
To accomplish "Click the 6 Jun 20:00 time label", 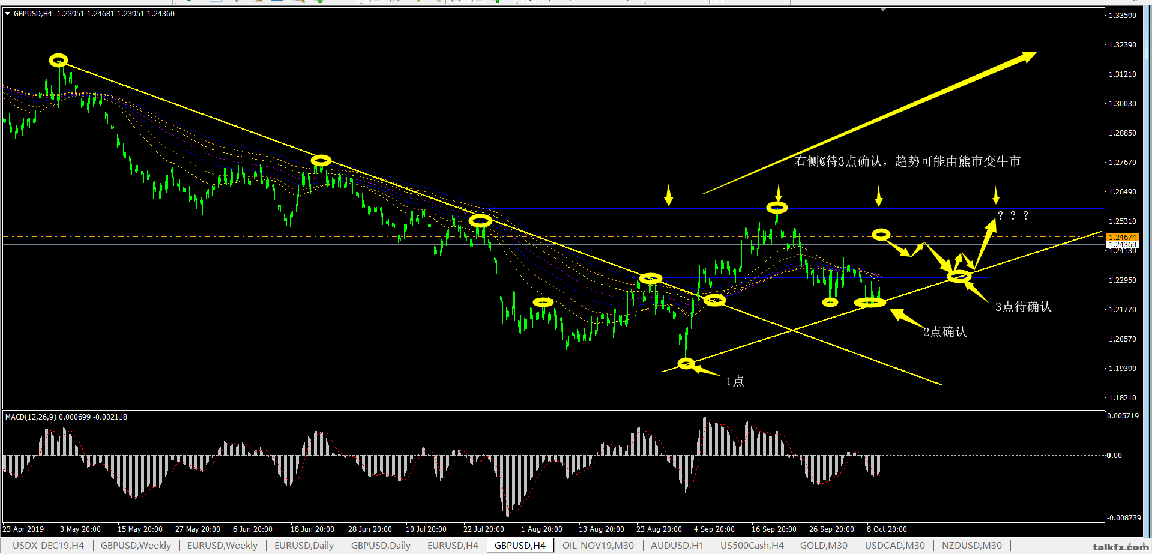I will point(253,529).
